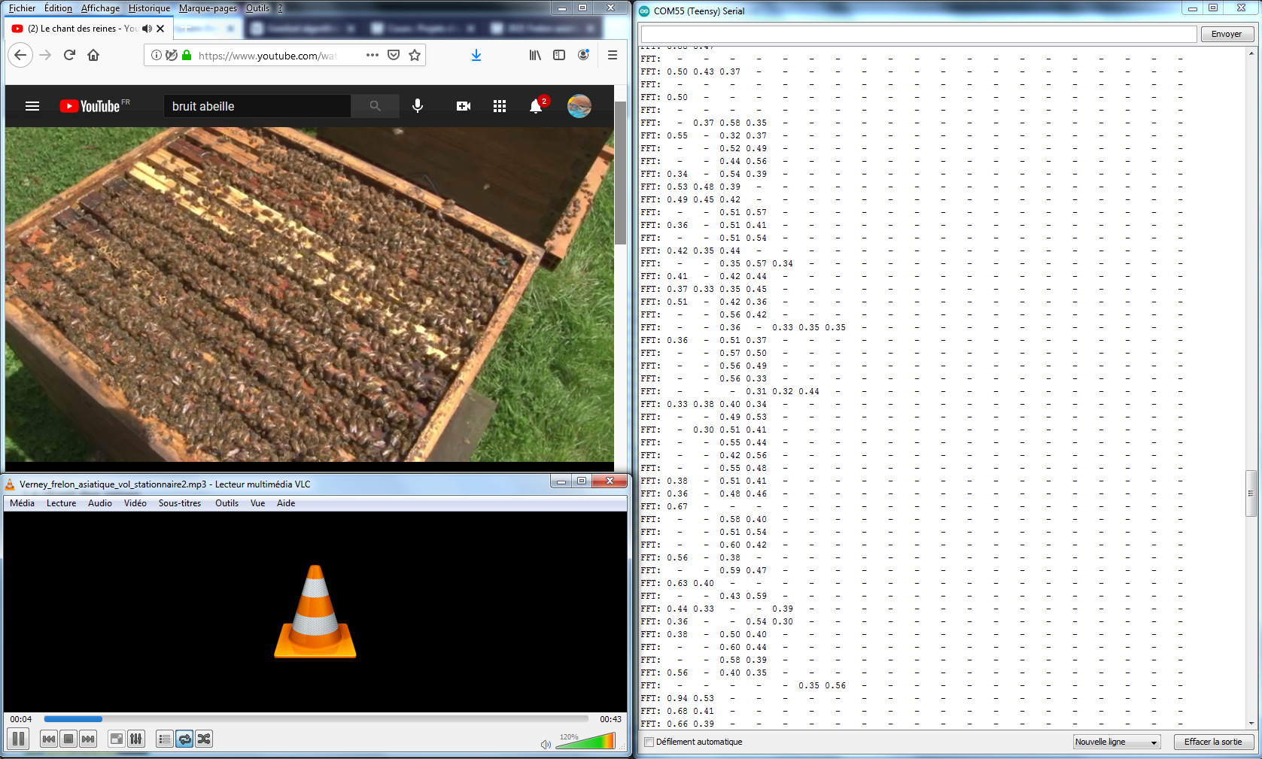Viewport: 1262px width, 759px height.
Task: Click the YouTube voice search microphone
Action: click(x=418, y=106)
